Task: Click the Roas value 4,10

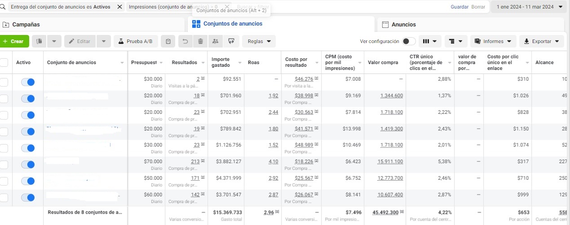Action: pos(273,162)
